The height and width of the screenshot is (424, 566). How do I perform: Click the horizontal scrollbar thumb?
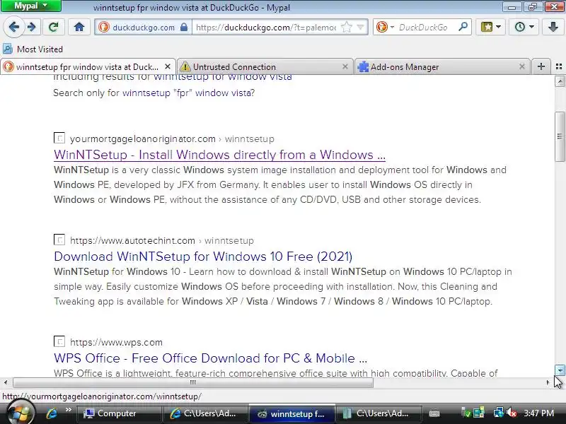coord(193,382)
